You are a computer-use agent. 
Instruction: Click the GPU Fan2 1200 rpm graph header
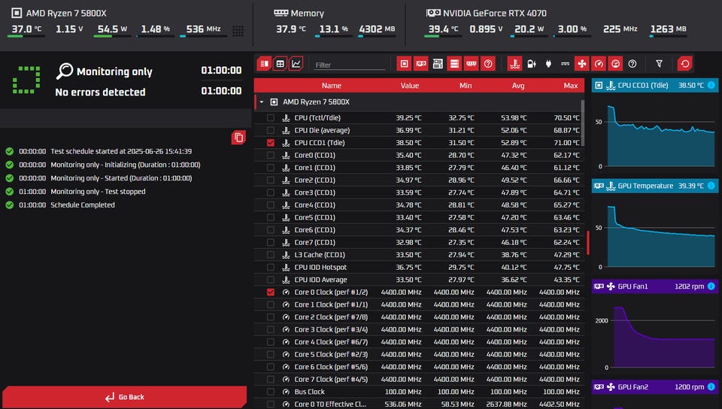click(x=654, y=387)
